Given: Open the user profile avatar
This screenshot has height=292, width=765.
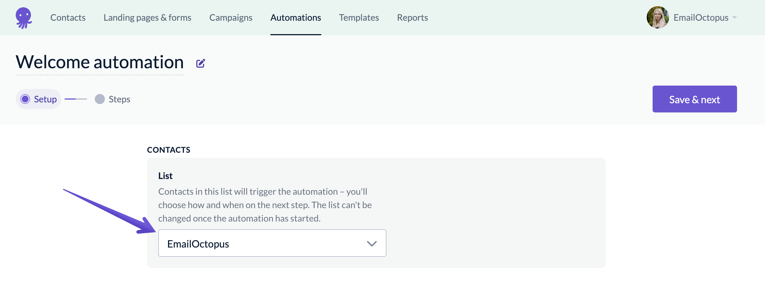Looking at the screenshot, I should (x=658, y=18).
